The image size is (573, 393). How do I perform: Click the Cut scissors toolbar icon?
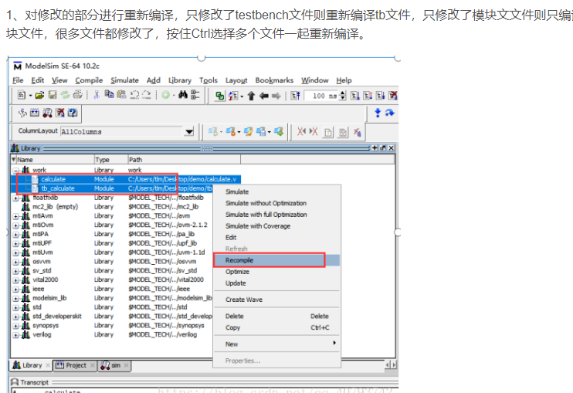pyautogui.click(x=97, y=95)
